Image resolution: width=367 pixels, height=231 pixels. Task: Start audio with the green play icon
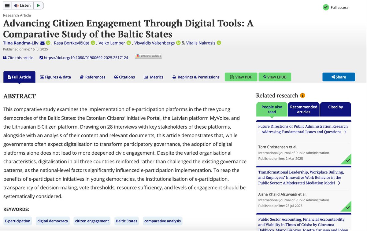39,5
